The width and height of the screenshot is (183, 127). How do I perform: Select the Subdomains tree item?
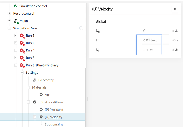(54, 124)
